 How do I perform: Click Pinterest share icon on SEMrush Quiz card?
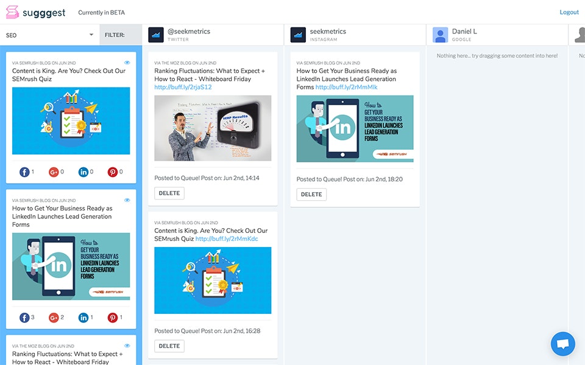[113, 172]
